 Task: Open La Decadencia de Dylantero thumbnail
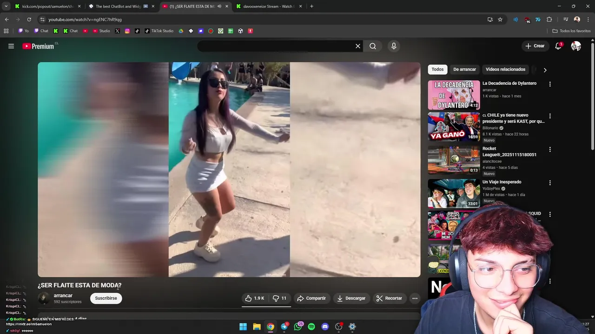coord(454,95)
